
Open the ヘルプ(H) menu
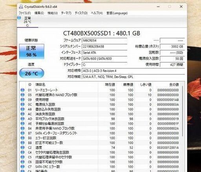pyautogui.click(x=97, y=13)
